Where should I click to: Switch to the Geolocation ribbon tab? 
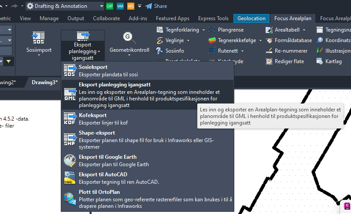pyautogui.click(x=251, y=18)
